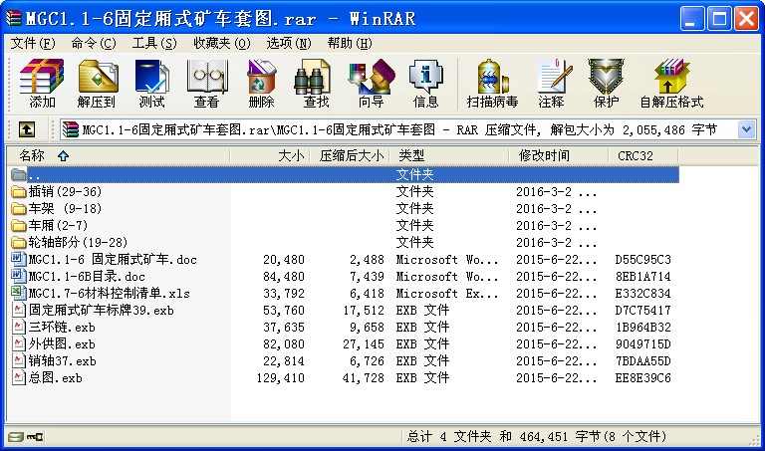Click the size value 129,410
The image size is (765, 451).
click(x=281, y=378)
